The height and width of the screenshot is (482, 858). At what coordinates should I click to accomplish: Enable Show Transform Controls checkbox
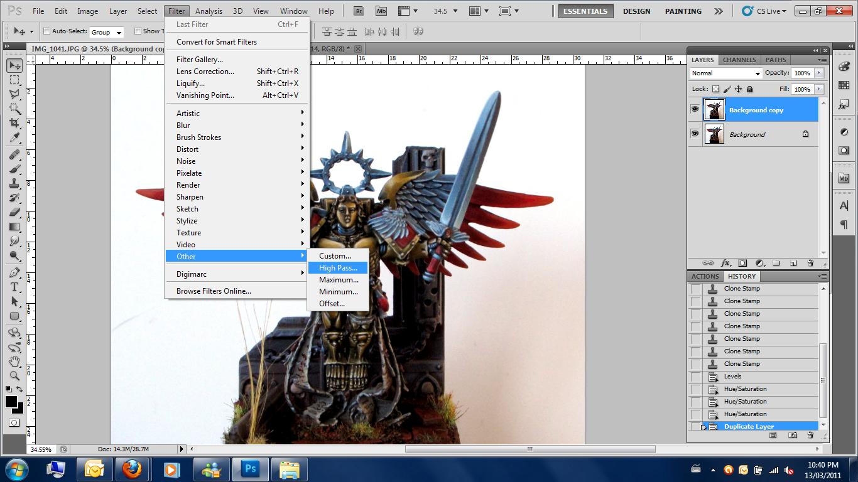[138, 31]
